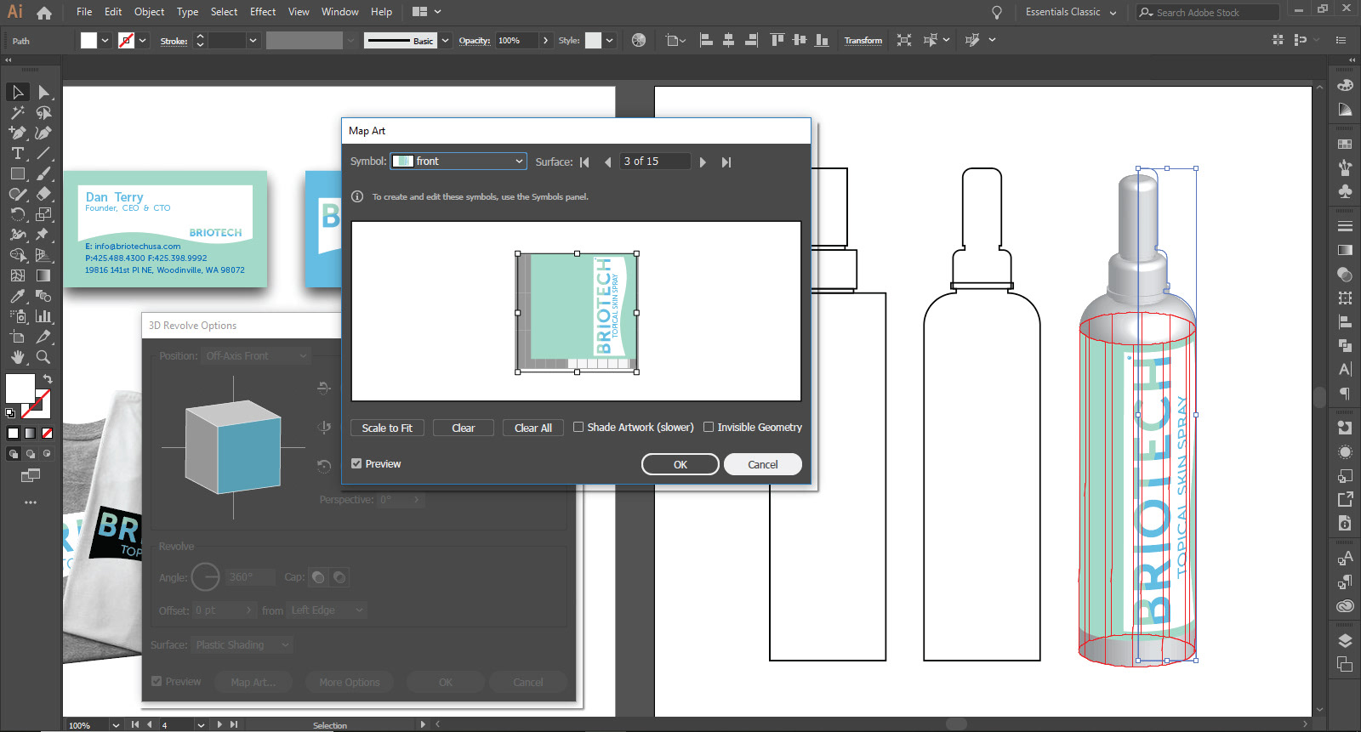Cancel the Map Art dialog
This screenshot has height=732, width=1361.
click(x=763, y=464)
